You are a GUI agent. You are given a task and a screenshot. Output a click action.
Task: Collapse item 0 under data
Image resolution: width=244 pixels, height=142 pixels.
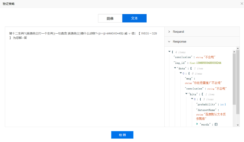coord(181,73)
